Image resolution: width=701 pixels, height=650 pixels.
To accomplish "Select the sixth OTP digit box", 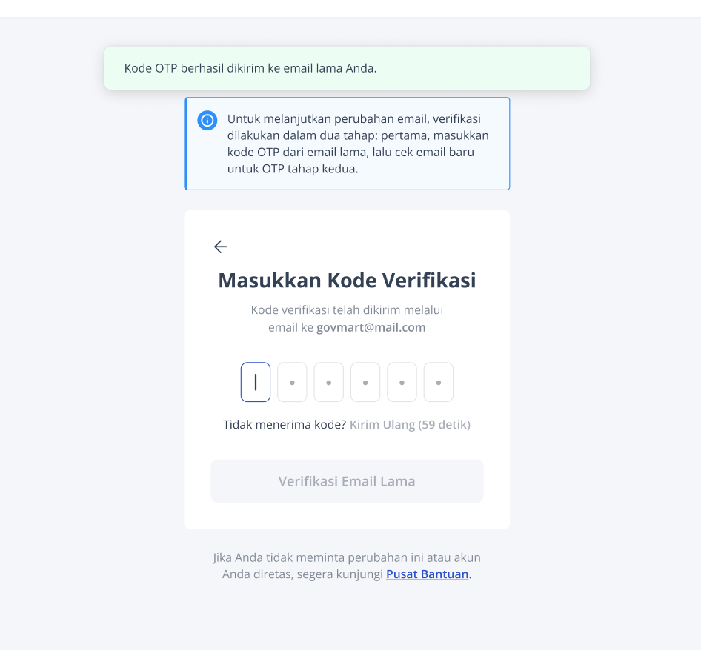I will [439, 382].
